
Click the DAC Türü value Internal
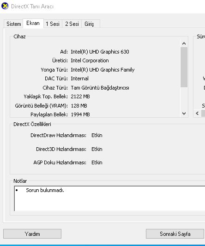tap(79, 78)
